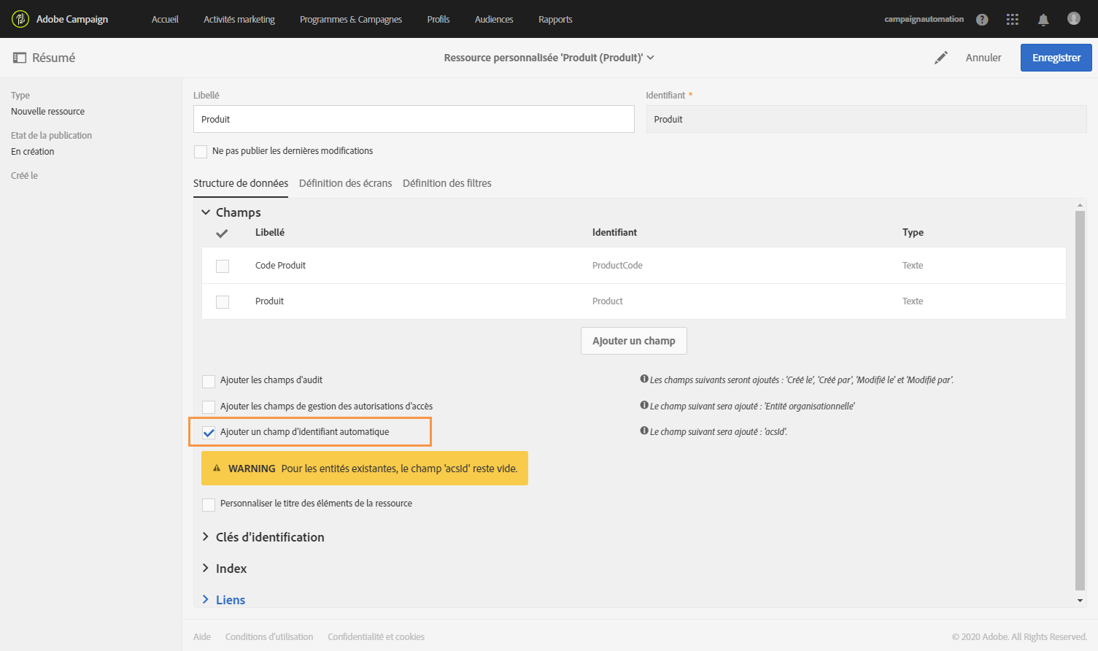Image resolution: width=1098 pixels, height=651 pixels.
Task: Click the Libellé input field containing Produit
Action: pyautogui.click(x=414, y=120)
